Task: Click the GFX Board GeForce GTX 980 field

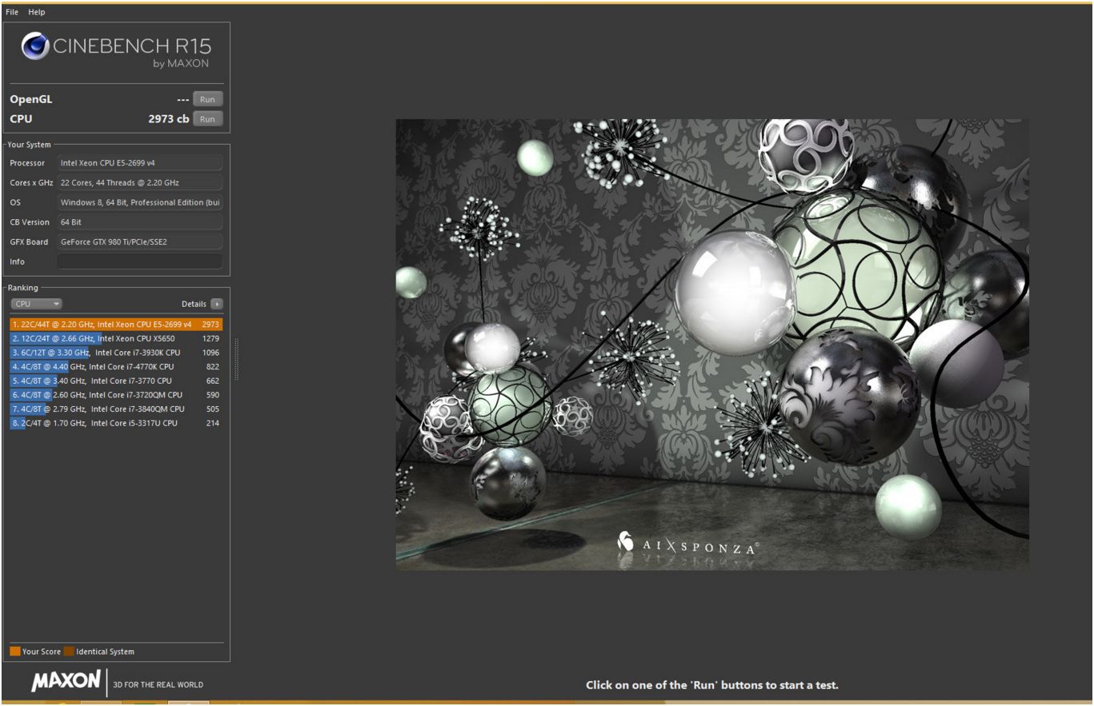Action: pos(139,241)
